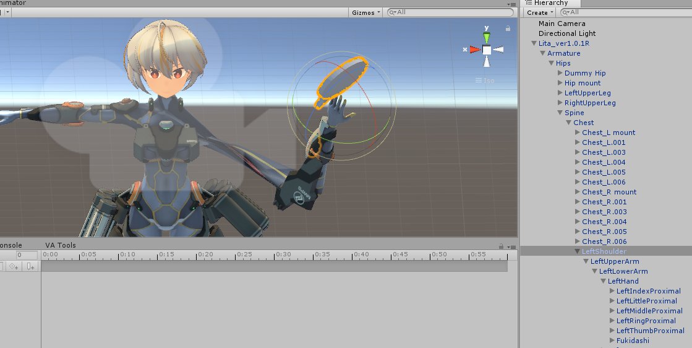Expand the LeftUpperLeg node
692x348 pixels.
[560, 93]
